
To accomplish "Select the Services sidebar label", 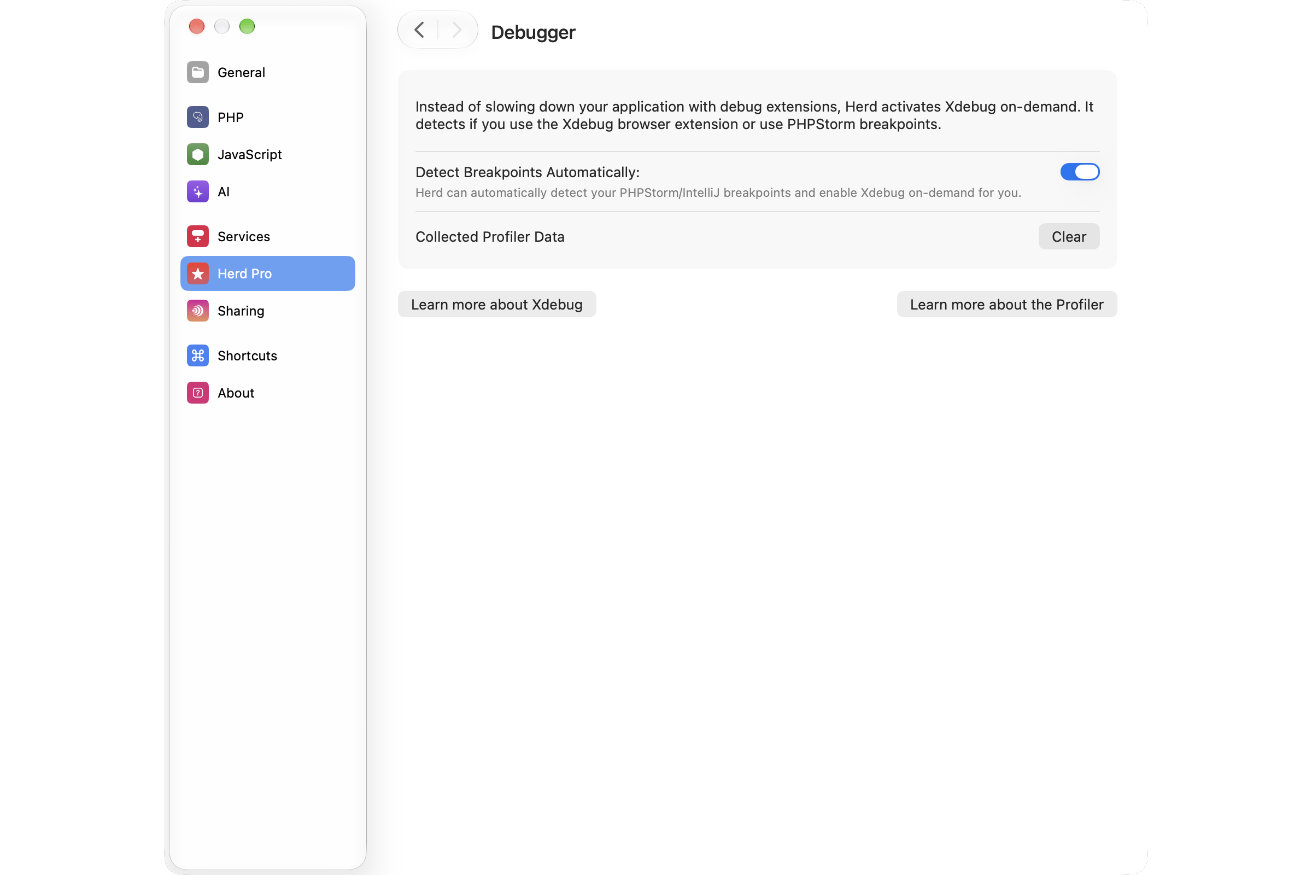I will (244, 237).
